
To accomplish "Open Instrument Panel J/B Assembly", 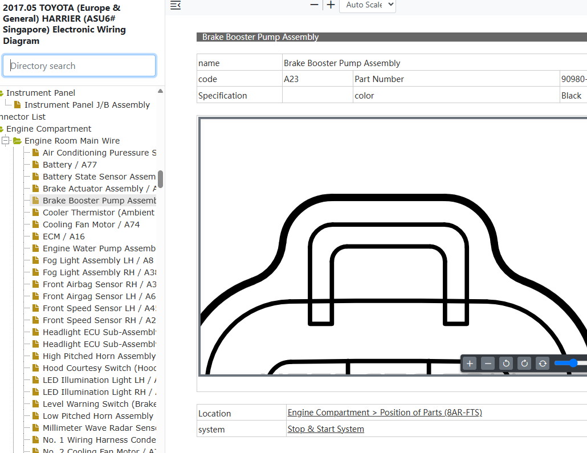I will (x=87, y=105).
